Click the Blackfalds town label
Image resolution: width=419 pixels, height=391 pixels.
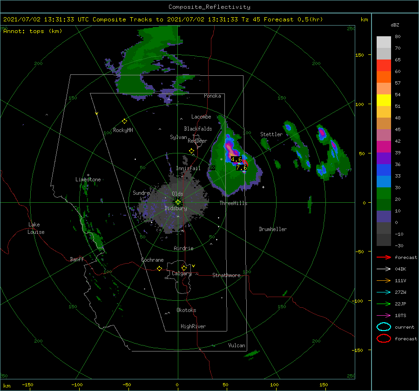(x=198, y=129)
